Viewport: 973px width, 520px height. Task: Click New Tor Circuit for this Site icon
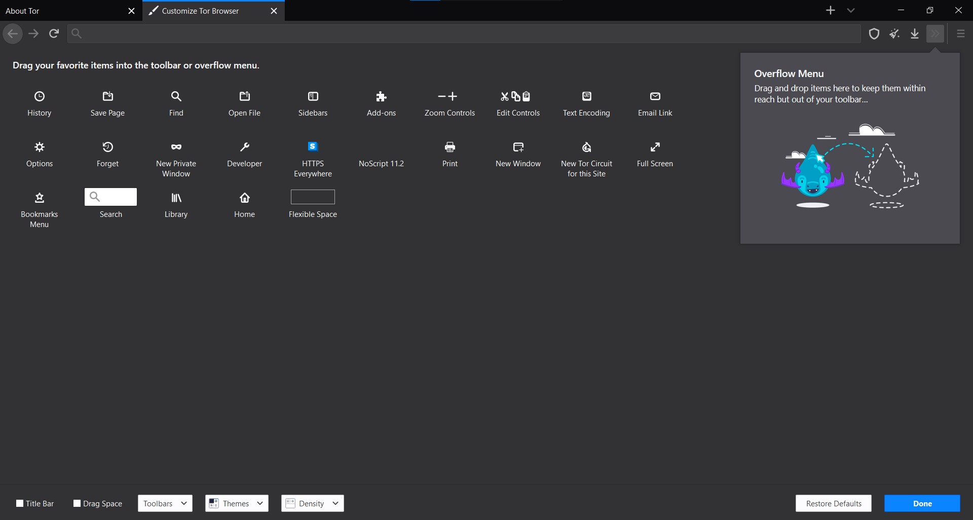point(587,147)
